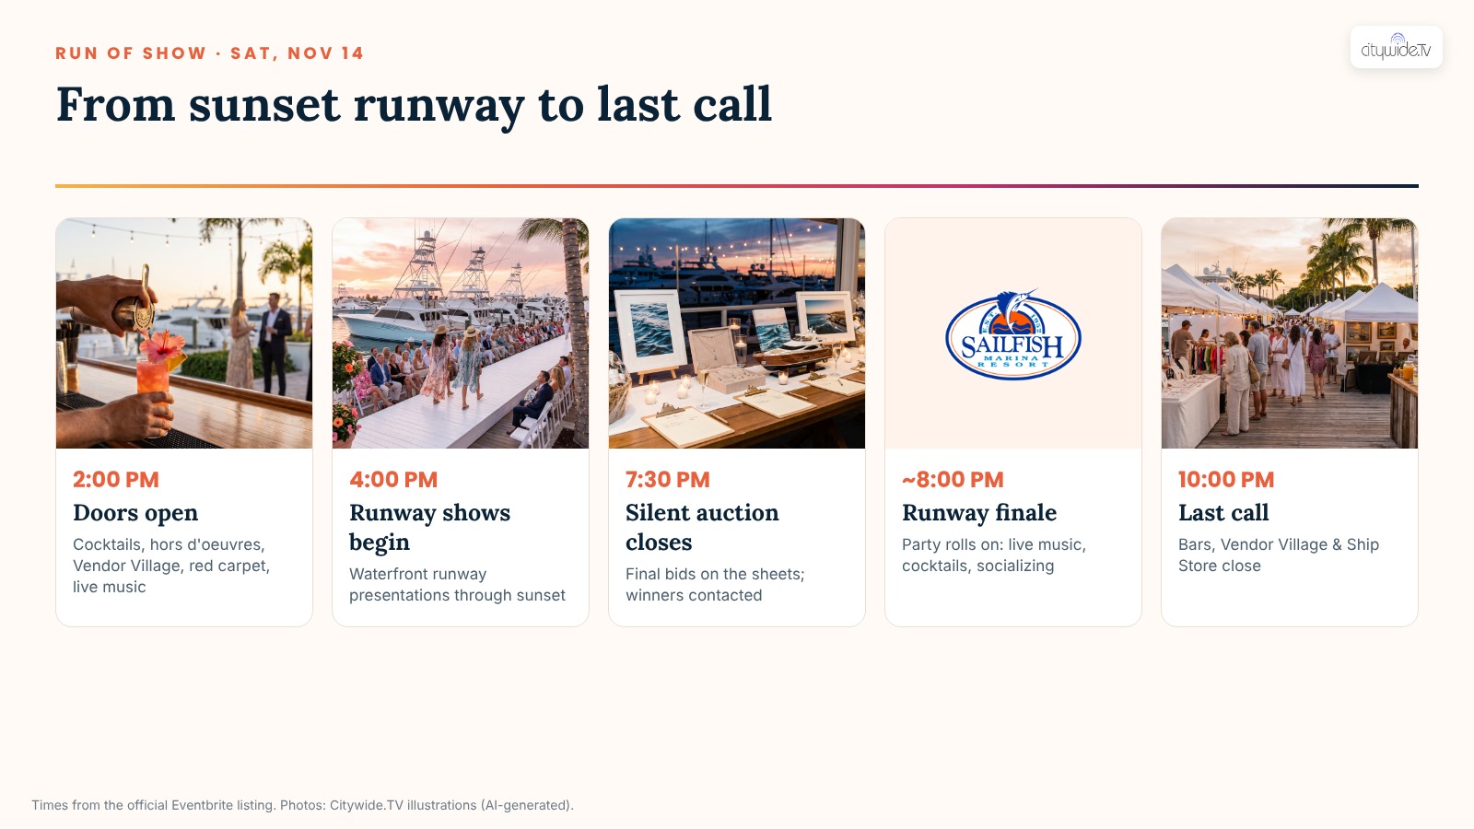The width and height of the screenshot is (1474, 829).
Task: Click the Waterfront runway presentations description
Action: (457, 585)
